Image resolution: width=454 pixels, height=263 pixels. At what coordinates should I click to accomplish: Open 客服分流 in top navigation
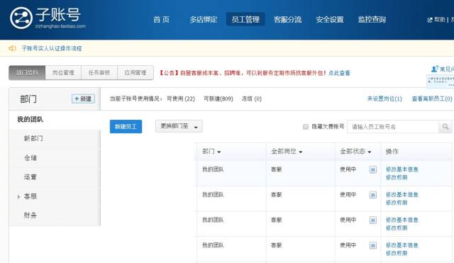click(x=288, y=19)
